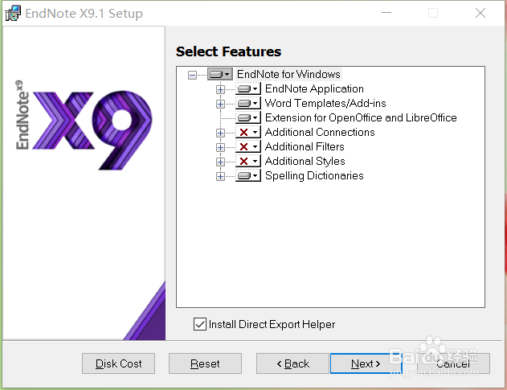Go back with the Back button
This screenshot has height=390, width=507.
click(292, 363)
